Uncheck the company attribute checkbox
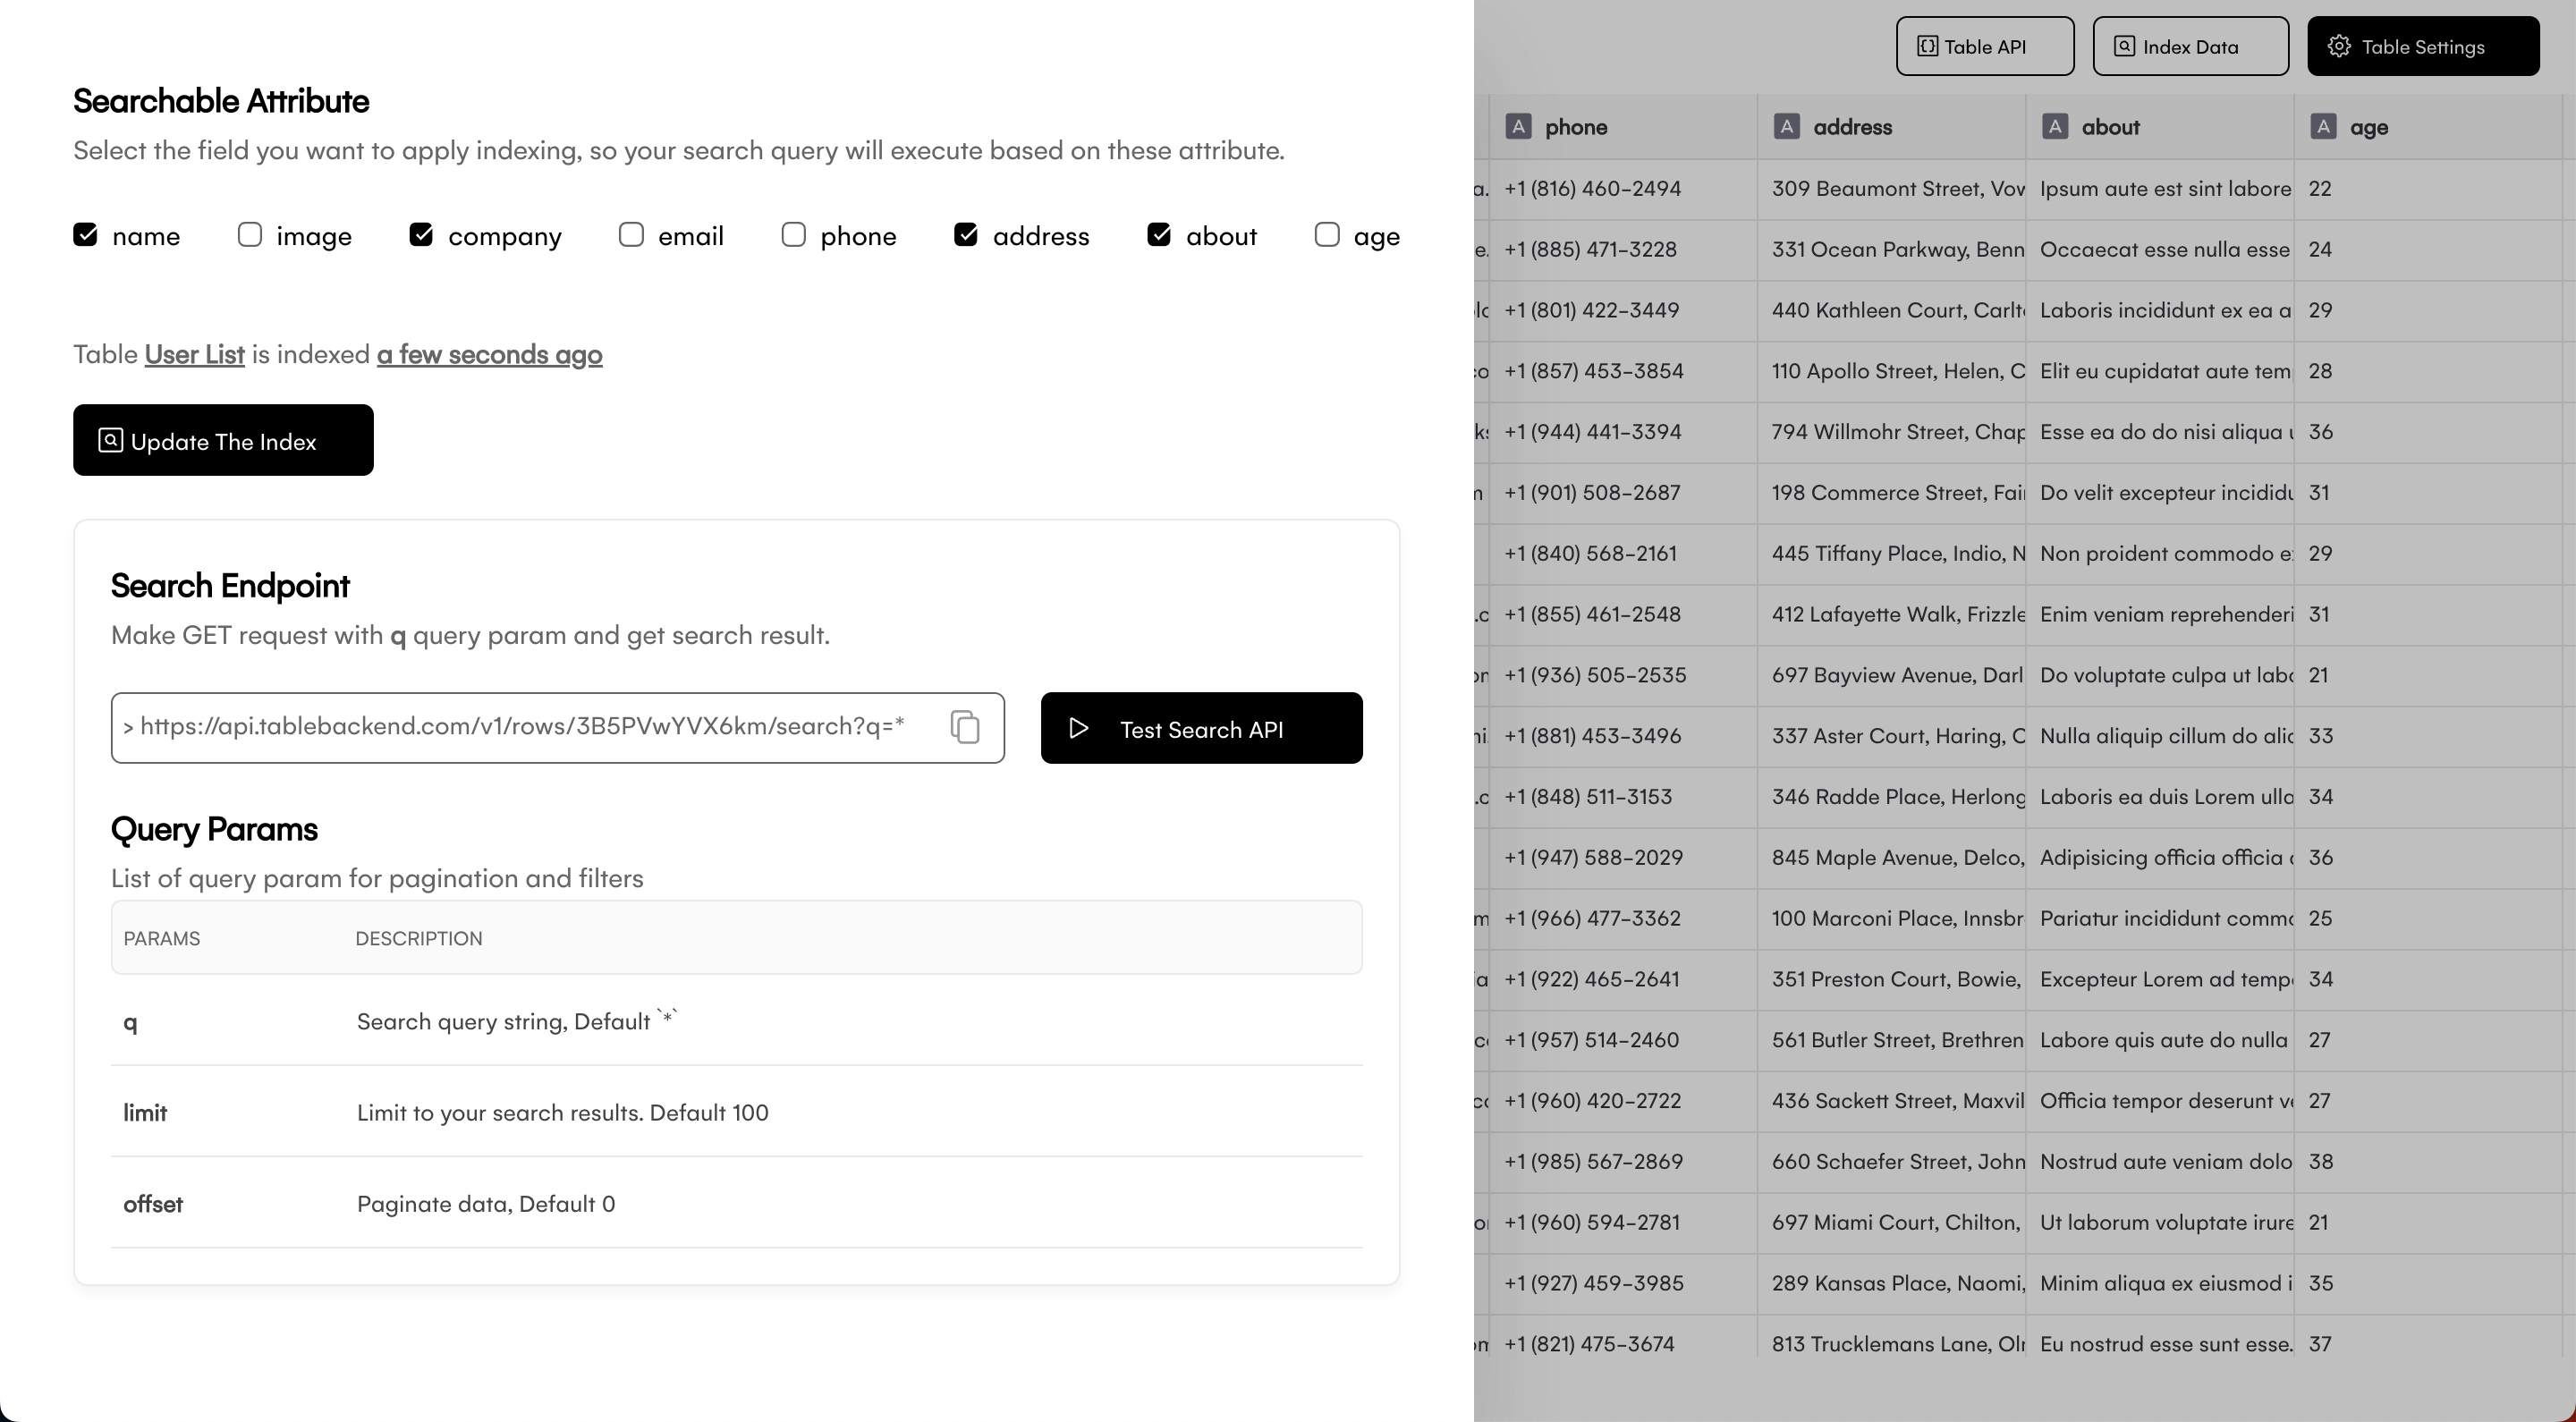2576x1422 pixels. click(x=421, y=235)
